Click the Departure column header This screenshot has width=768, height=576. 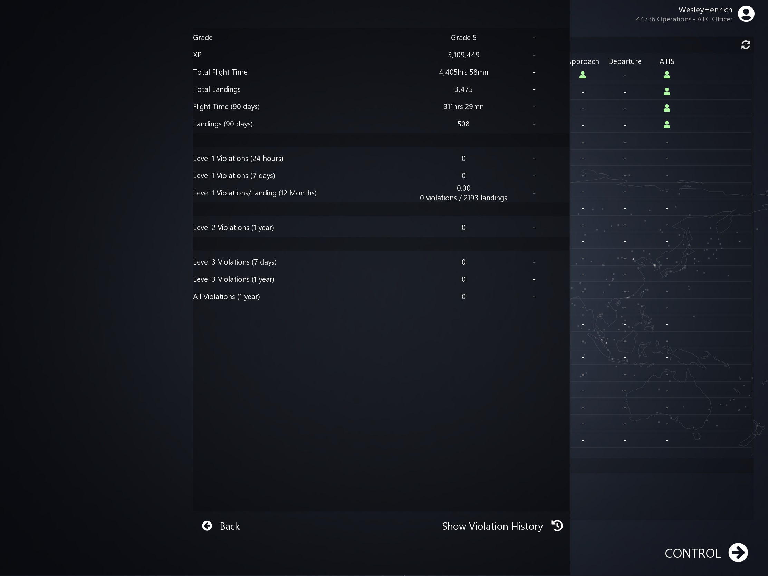pyautogui.click(x=625, y=61)
